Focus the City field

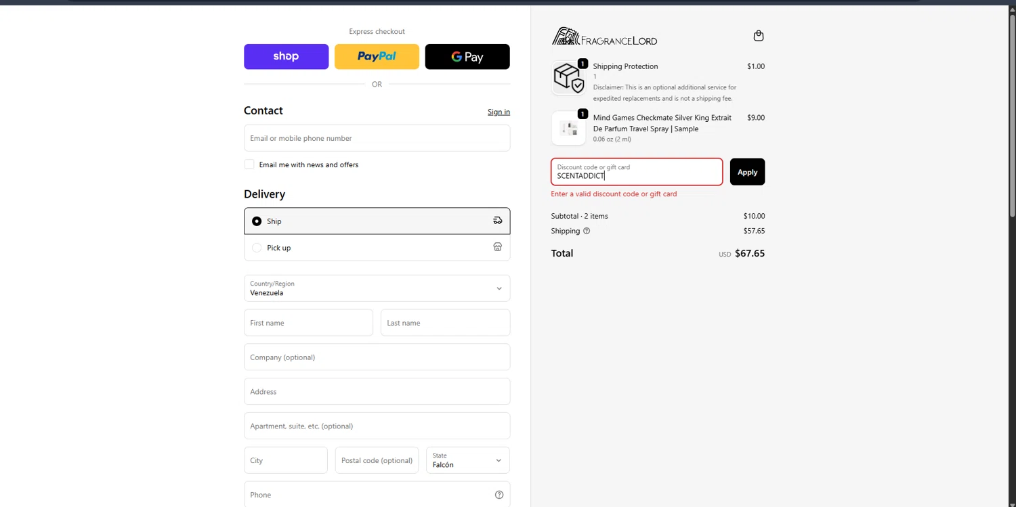point(285,460)
